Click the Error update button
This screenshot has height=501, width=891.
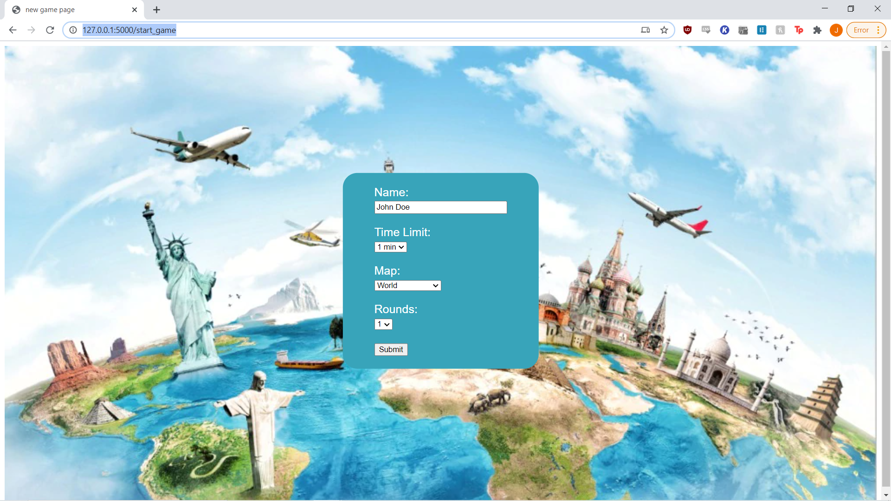[x=865, y=30]
